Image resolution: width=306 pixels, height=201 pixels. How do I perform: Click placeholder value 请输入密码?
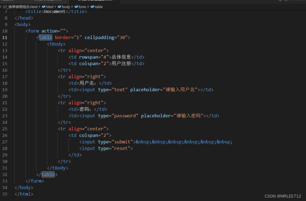click(x=189, y=116)
